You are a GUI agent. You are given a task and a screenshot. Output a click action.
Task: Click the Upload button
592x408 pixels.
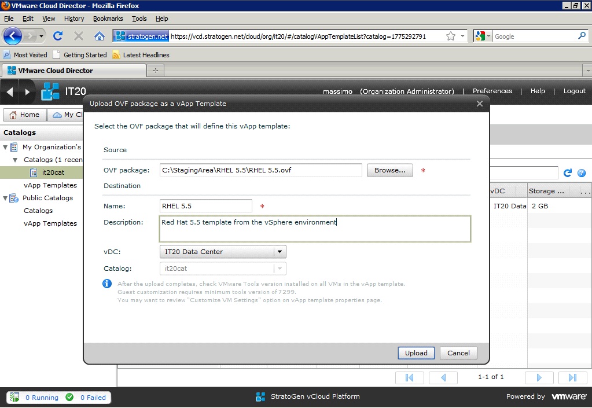(x=416, y=353)
